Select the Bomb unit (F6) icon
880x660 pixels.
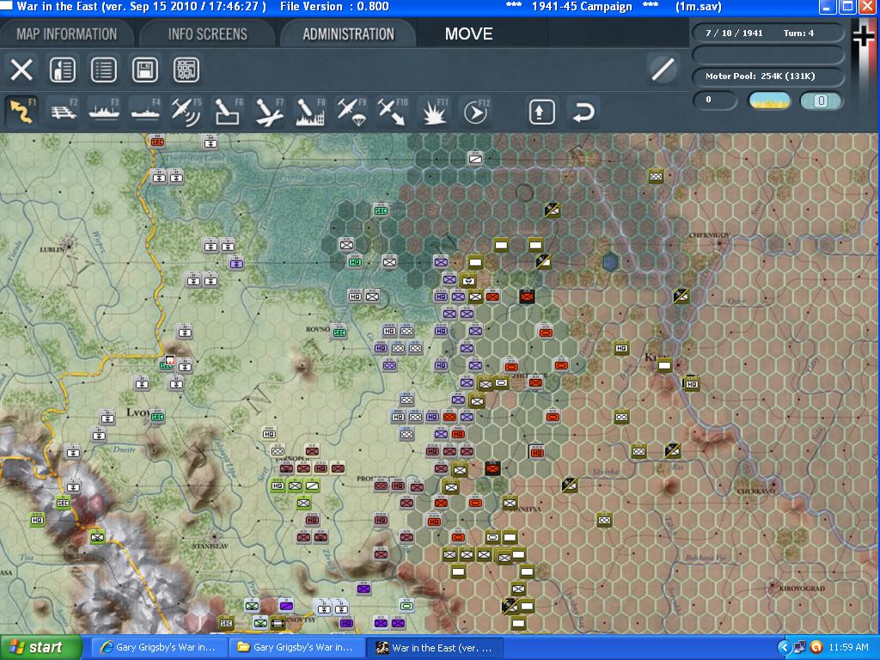[228, 111]
